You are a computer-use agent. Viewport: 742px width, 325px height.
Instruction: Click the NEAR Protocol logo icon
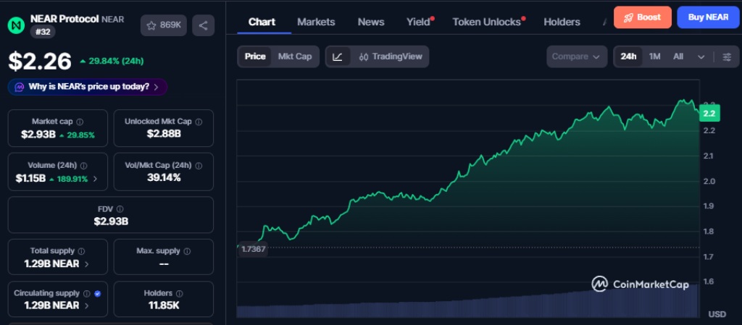pyautogui.click(x=16, y=25)
